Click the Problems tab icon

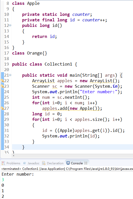tap(3, 163)
